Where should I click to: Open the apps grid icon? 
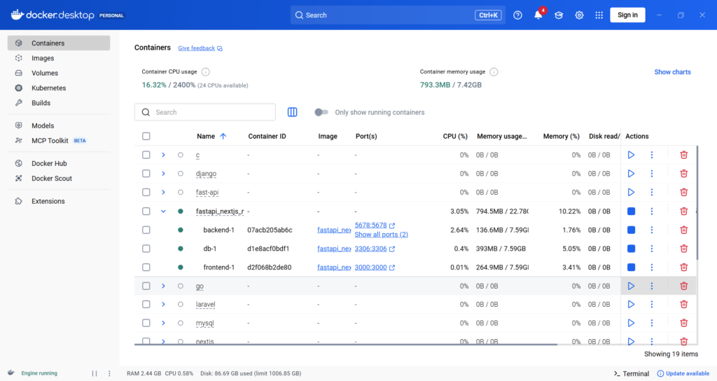(599, 15)
